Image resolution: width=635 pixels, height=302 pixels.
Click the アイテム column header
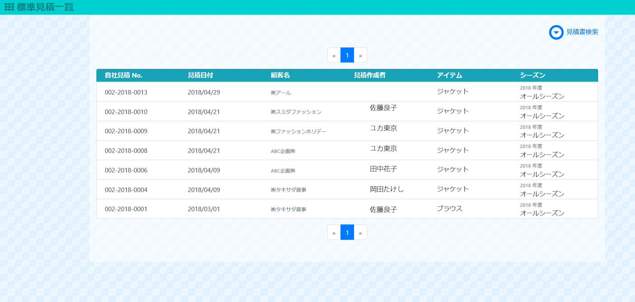tap(449, 75)
